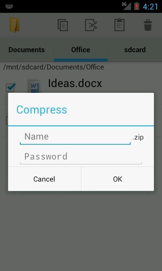The image size is (162, 271).
Task: Confirm compression with OK
Action: click(117, 179)
